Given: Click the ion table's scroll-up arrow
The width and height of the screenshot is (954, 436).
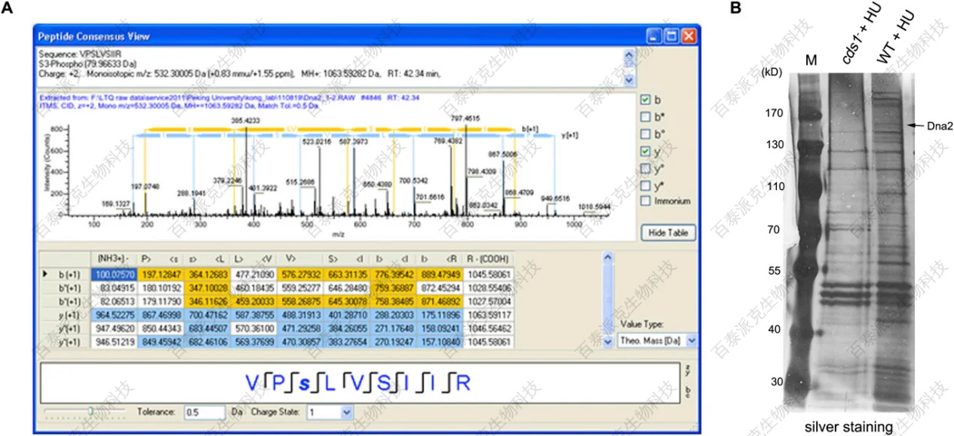Looking at the screenshot, I should (609, 256).
